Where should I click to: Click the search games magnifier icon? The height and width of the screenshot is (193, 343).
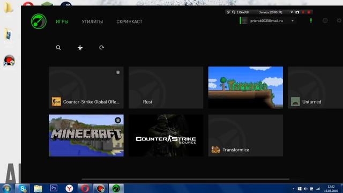[x=58, y=48]
